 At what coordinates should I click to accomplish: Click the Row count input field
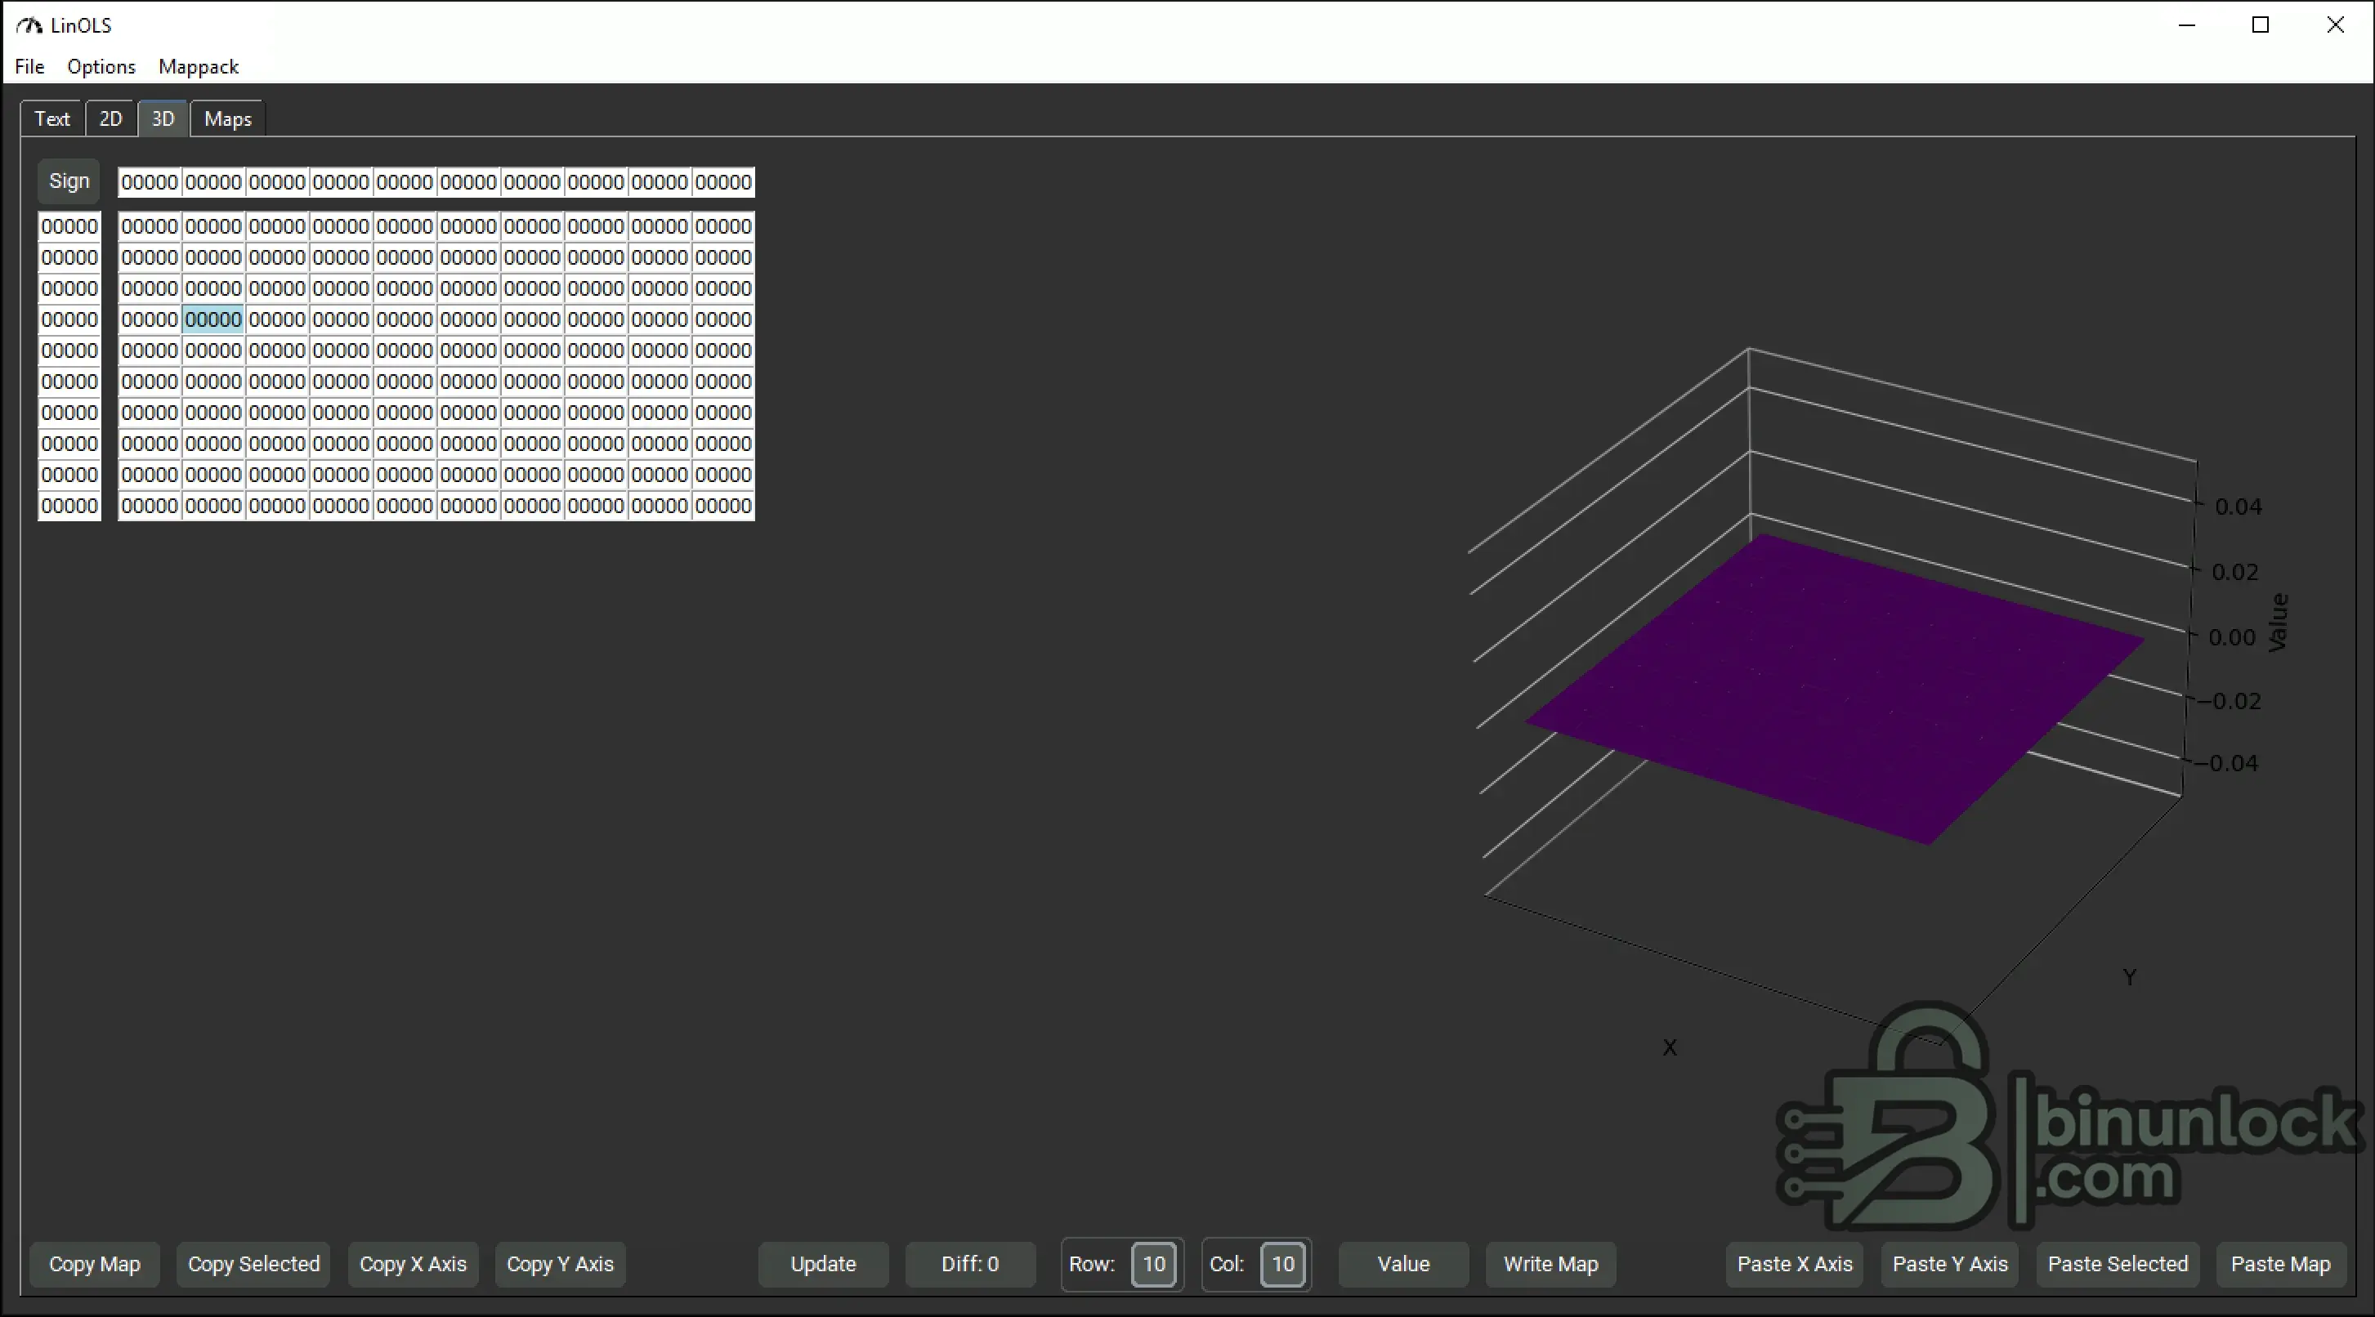coord(1153,1265)
